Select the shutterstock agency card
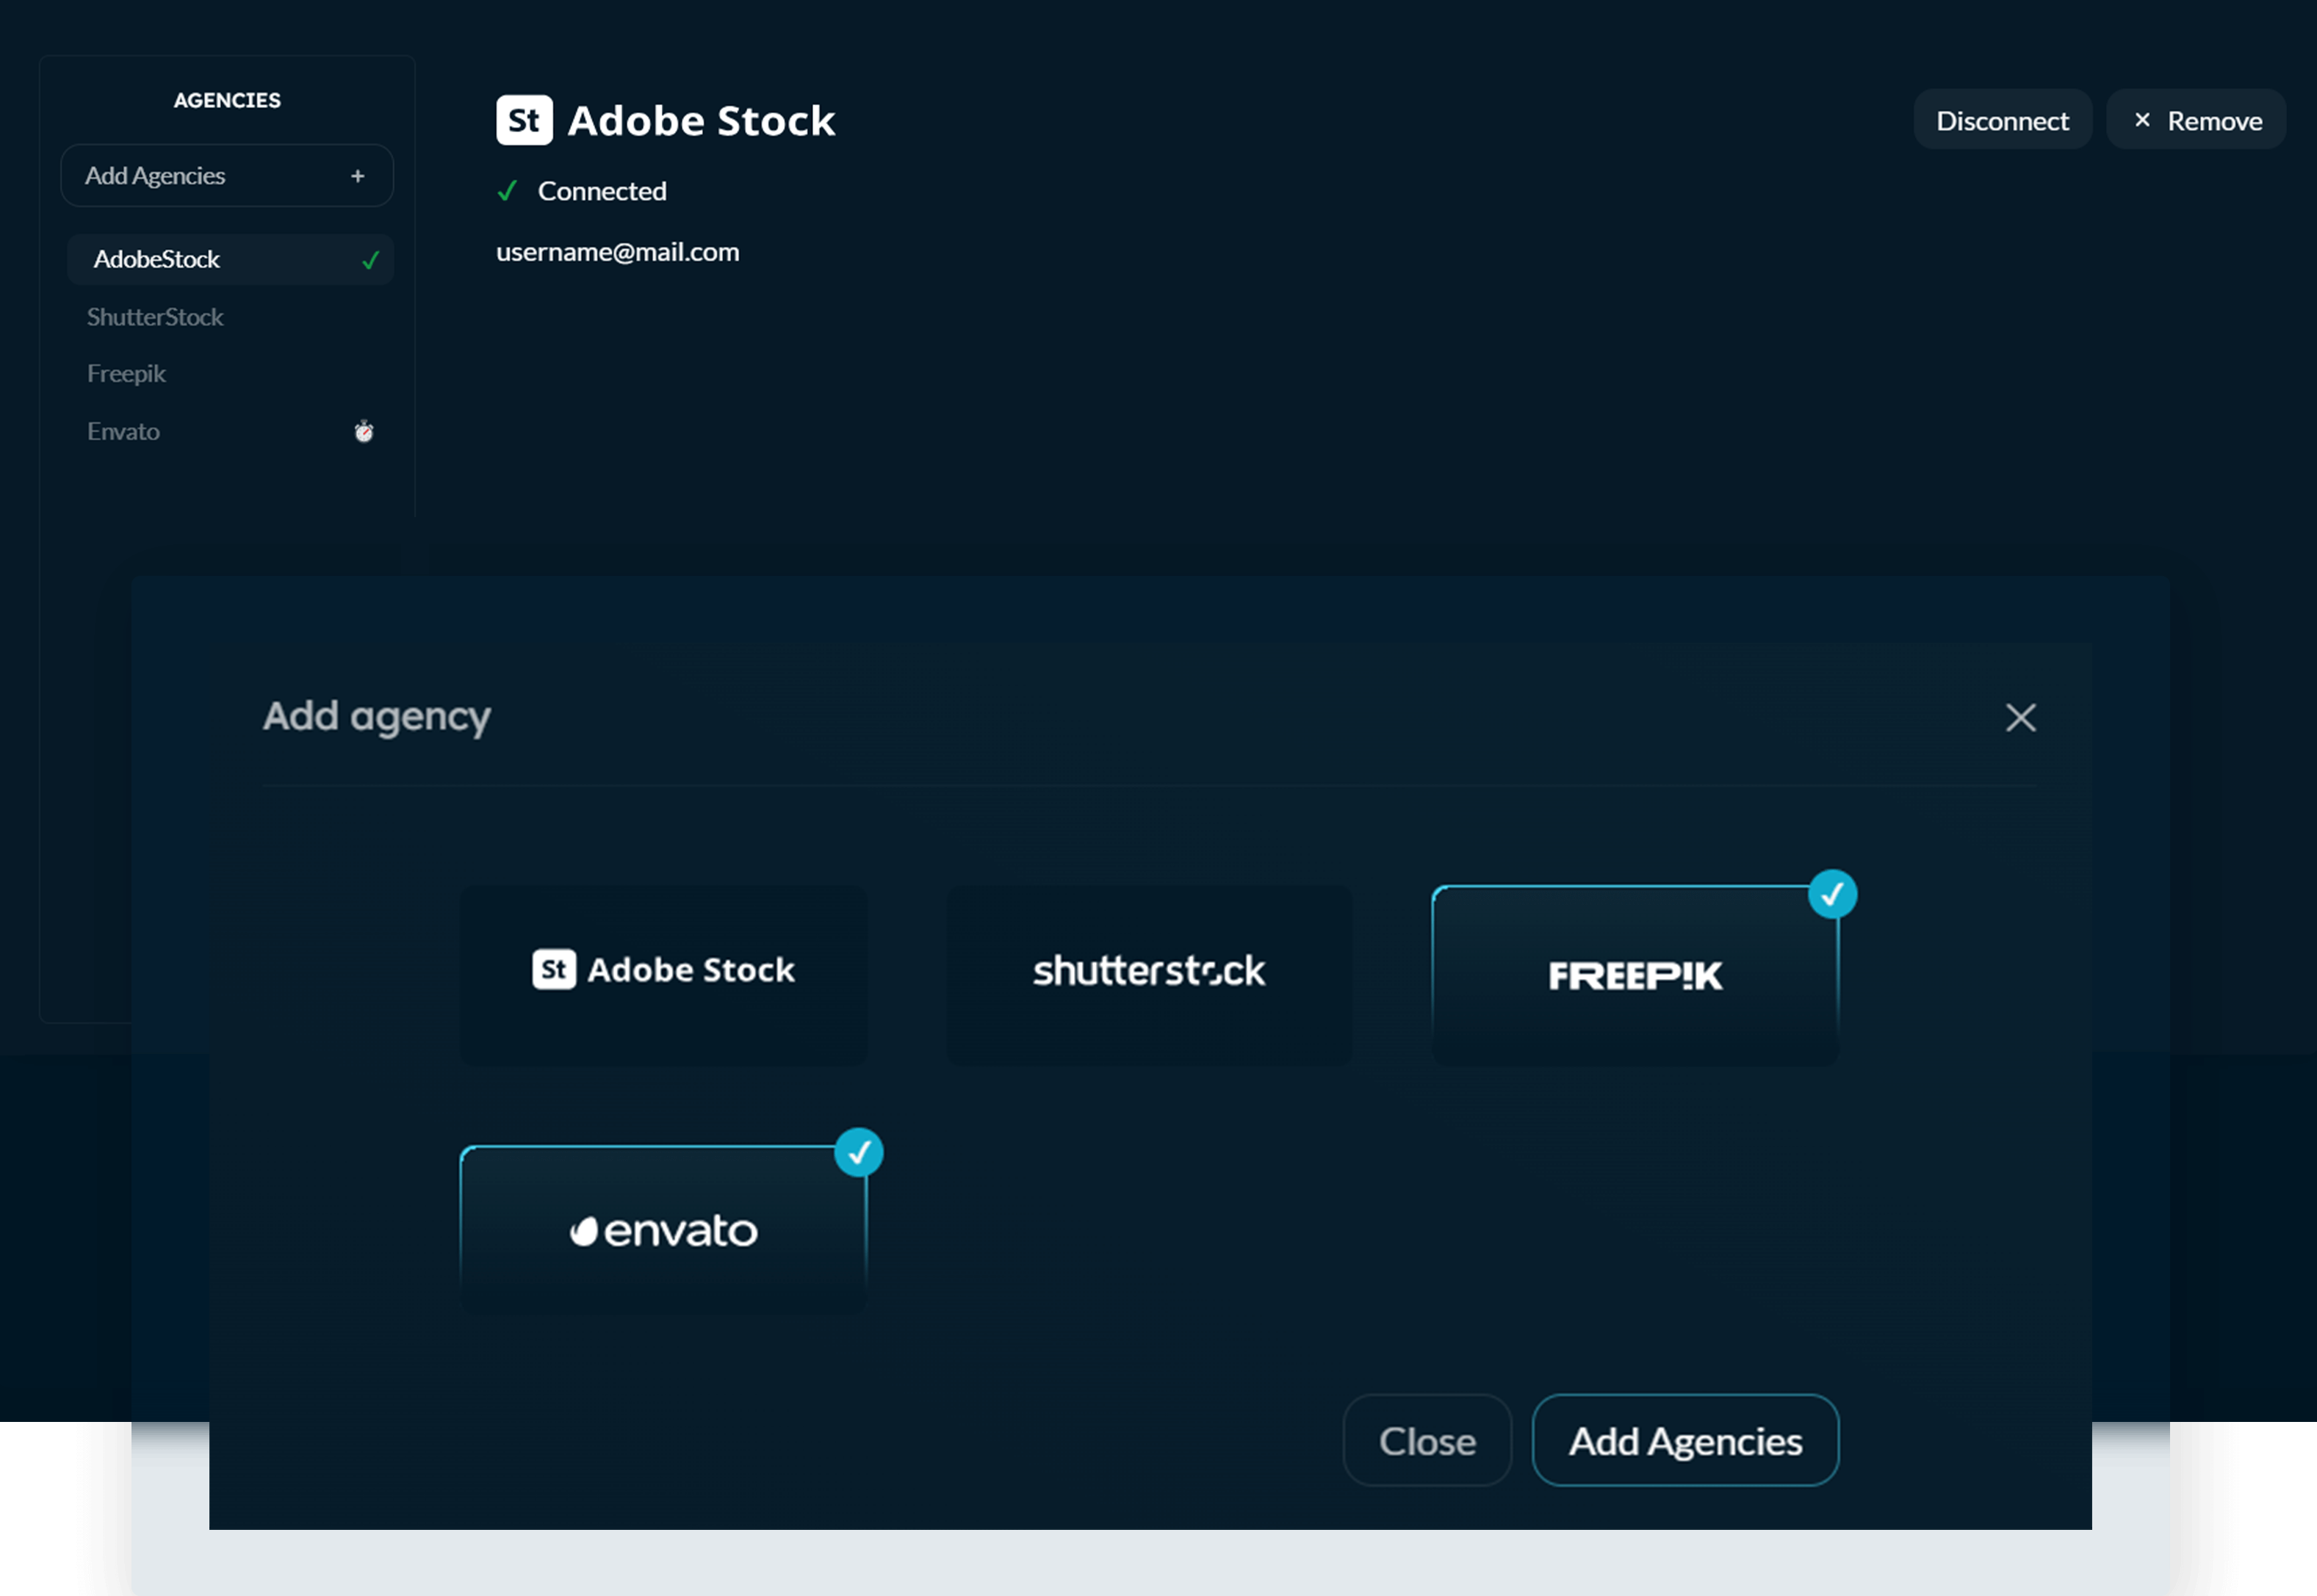The width and height of the screenshot is (2317, 1596). [1149, 975]
